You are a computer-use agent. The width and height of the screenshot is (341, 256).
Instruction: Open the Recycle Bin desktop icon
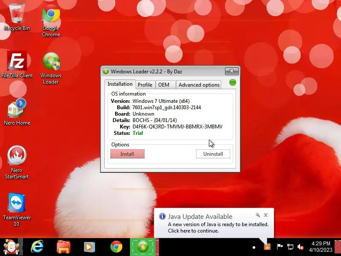(17, 17)
